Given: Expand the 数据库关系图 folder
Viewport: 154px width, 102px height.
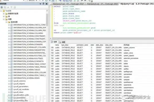Looking at the screenshot, I should [4, 14].
